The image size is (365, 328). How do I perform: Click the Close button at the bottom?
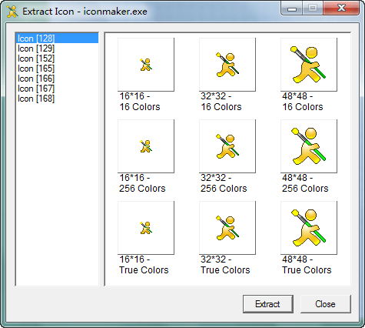[325, 304]
